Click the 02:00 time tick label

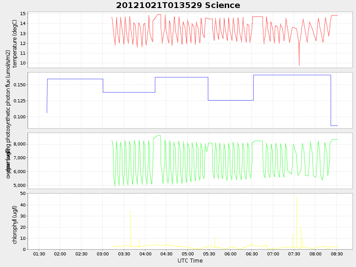(60, 254)
